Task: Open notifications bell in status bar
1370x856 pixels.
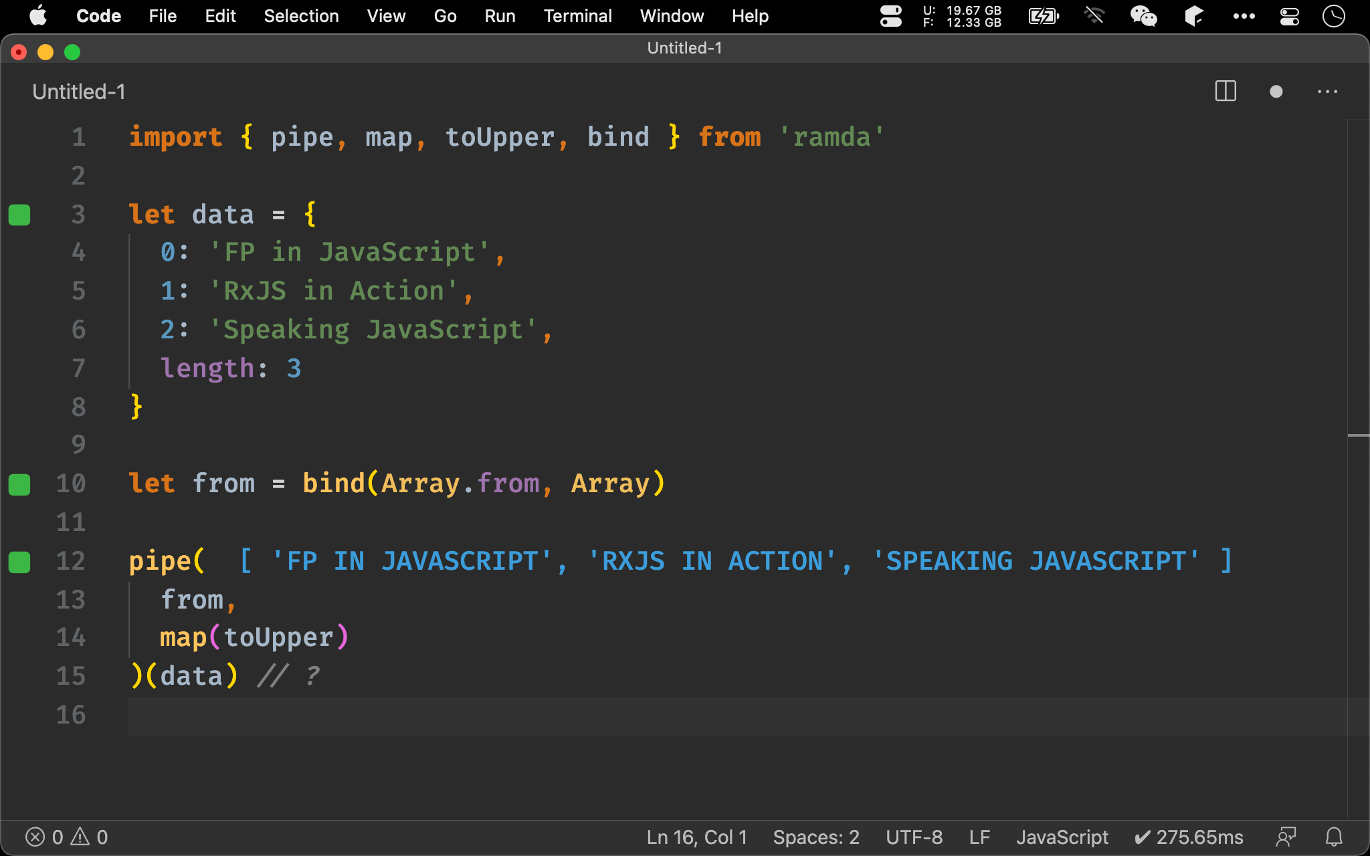Action: (x=1334, y=837)
